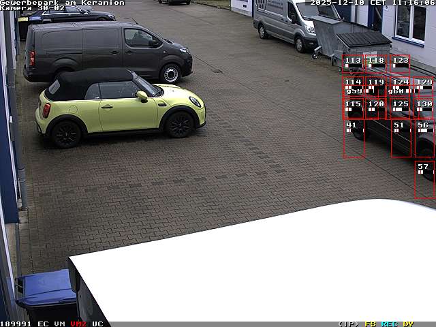Image resolution: width=436 pixels, height=327 pixels.
Task: Click the UC status label
Action: click(x=97, y=324)
